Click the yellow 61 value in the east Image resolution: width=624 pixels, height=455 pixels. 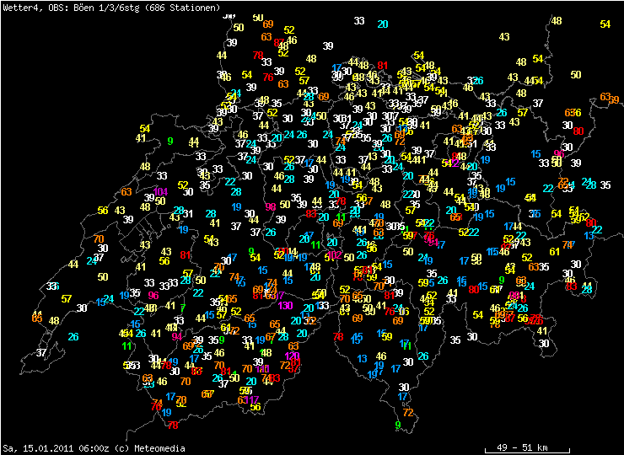click(x=555, y=252)
